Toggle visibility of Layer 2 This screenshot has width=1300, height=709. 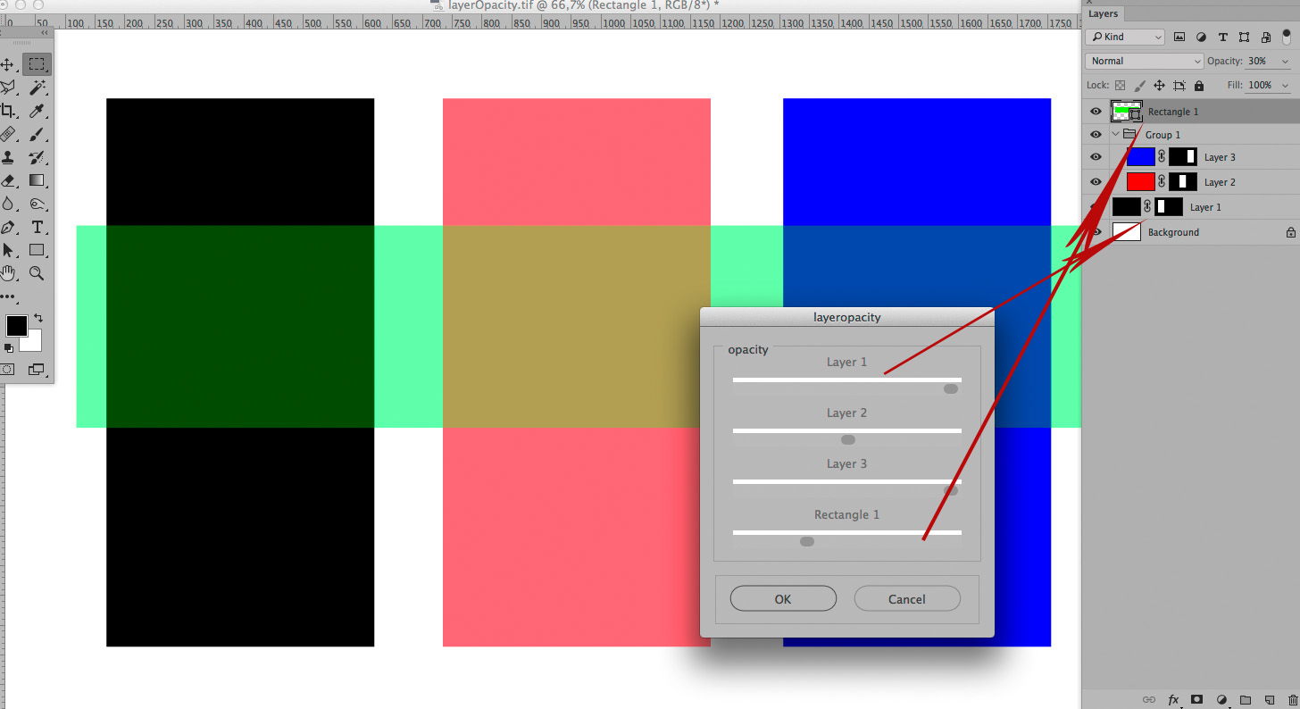pyautogui.click(x=1096, y=182)
